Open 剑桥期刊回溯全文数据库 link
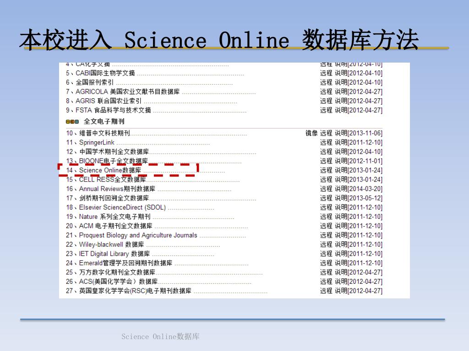This screenshot has height=351, width=469. [114, 198]
